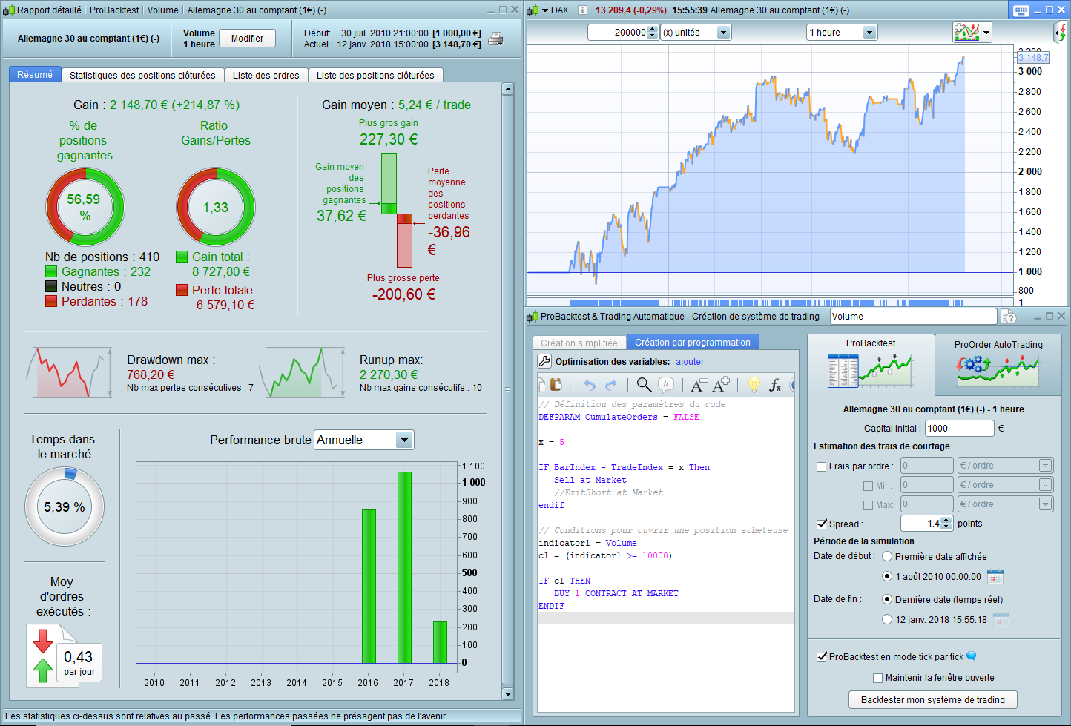Click the printer icon in the report header
The width and height of the screenshot is (1071, 726).
[x=495, y=39]
